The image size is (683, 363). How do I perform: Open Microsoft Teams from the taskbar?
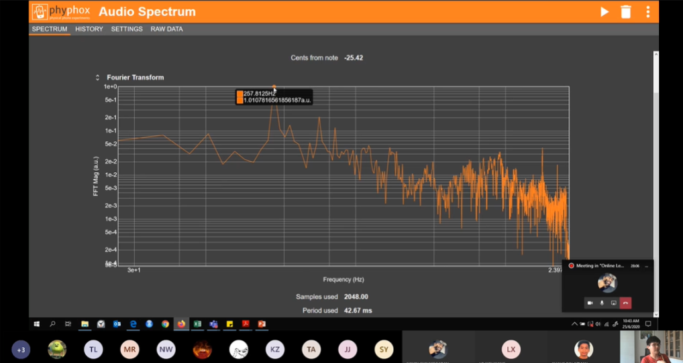(x=213, y=324)
